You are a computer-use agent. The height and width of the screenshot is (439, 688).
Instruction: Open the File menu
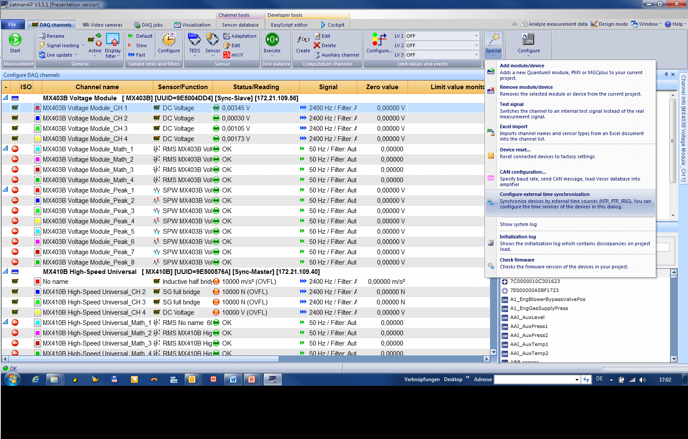coord(12,24)
